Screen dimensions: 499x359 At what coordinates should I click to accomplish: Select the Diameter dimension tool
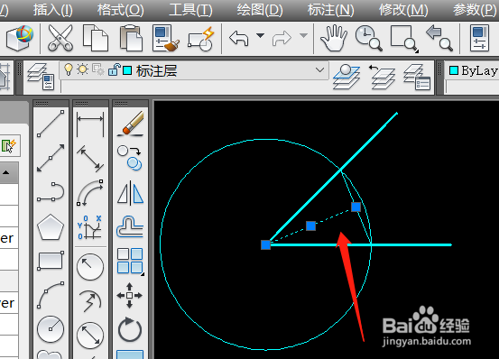(x=90, y=335)
